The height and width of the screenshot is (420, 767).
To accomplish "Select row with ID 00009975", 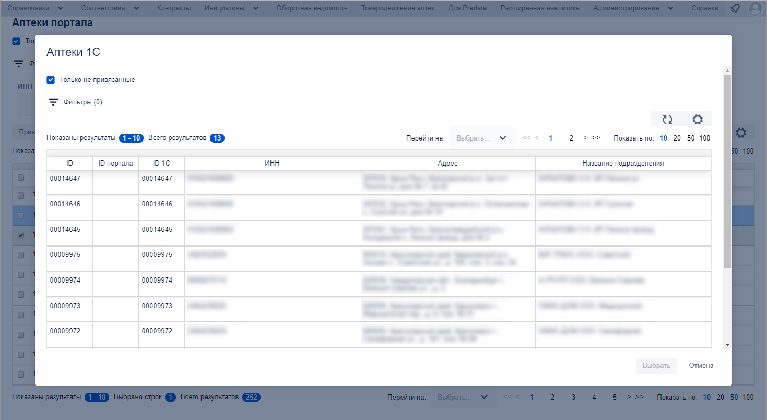I will (379, 259).
